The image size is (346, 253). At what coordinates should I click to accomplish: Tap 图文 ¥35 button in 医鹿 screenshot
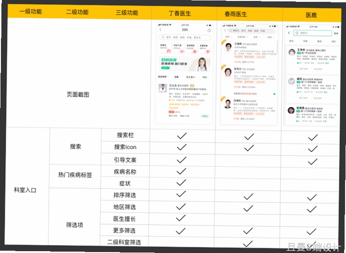click(x=303, y=69)
